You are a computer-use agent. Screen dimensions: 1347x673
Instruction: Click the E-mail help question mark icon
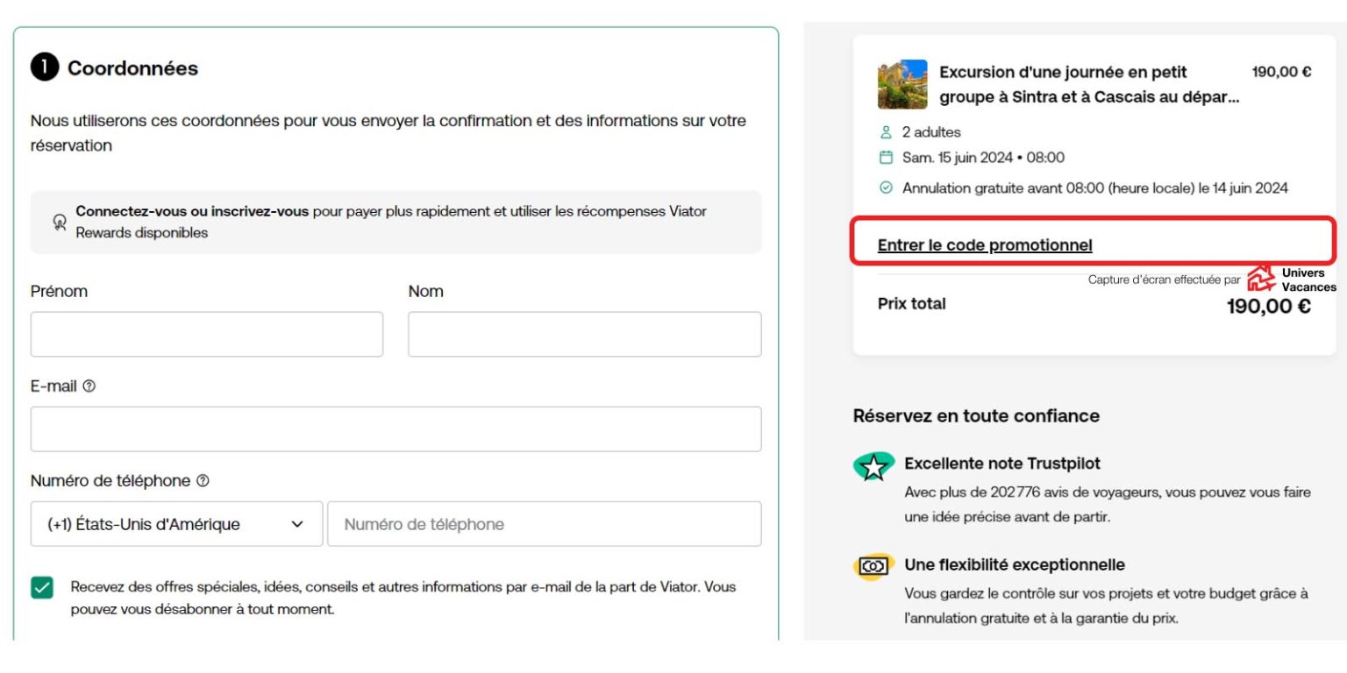pyautogui.click(x=89, y=386)
